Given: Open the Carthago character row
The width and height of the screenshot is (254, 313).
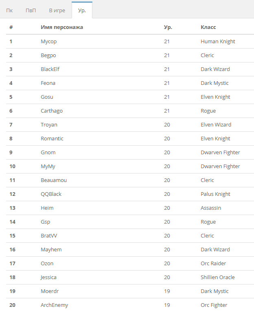Looking at the screenshot, I should click(52, 111).
